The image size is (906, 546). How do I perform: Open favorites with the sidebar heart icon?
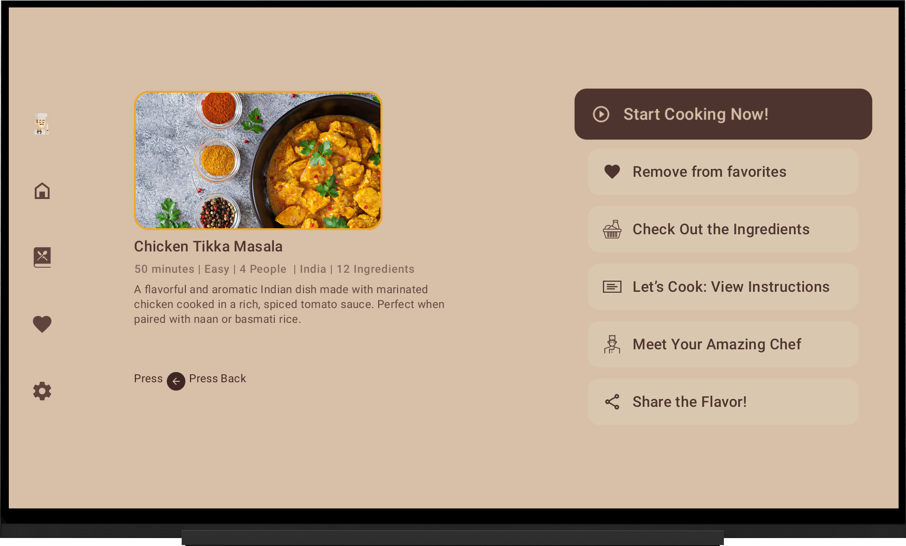click(x=42, y=324)
